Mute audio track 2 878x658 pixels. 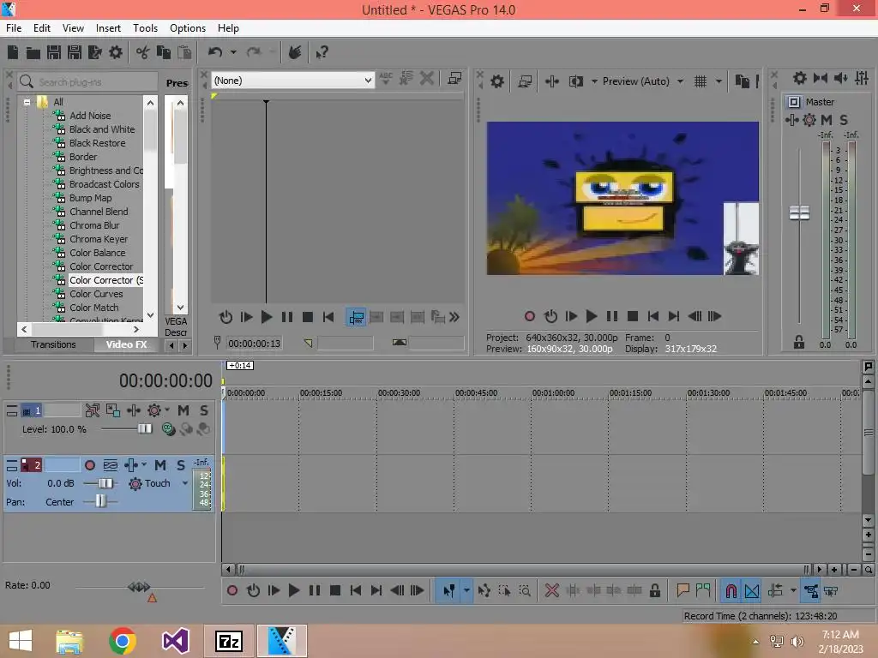pyautogui.click(x=160, y=465)
